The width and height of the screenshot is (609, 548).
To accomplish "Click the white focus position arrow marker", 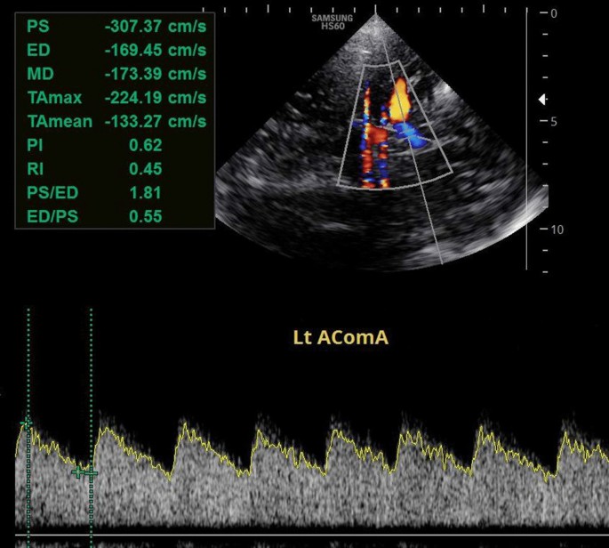I will click(542, 101).
